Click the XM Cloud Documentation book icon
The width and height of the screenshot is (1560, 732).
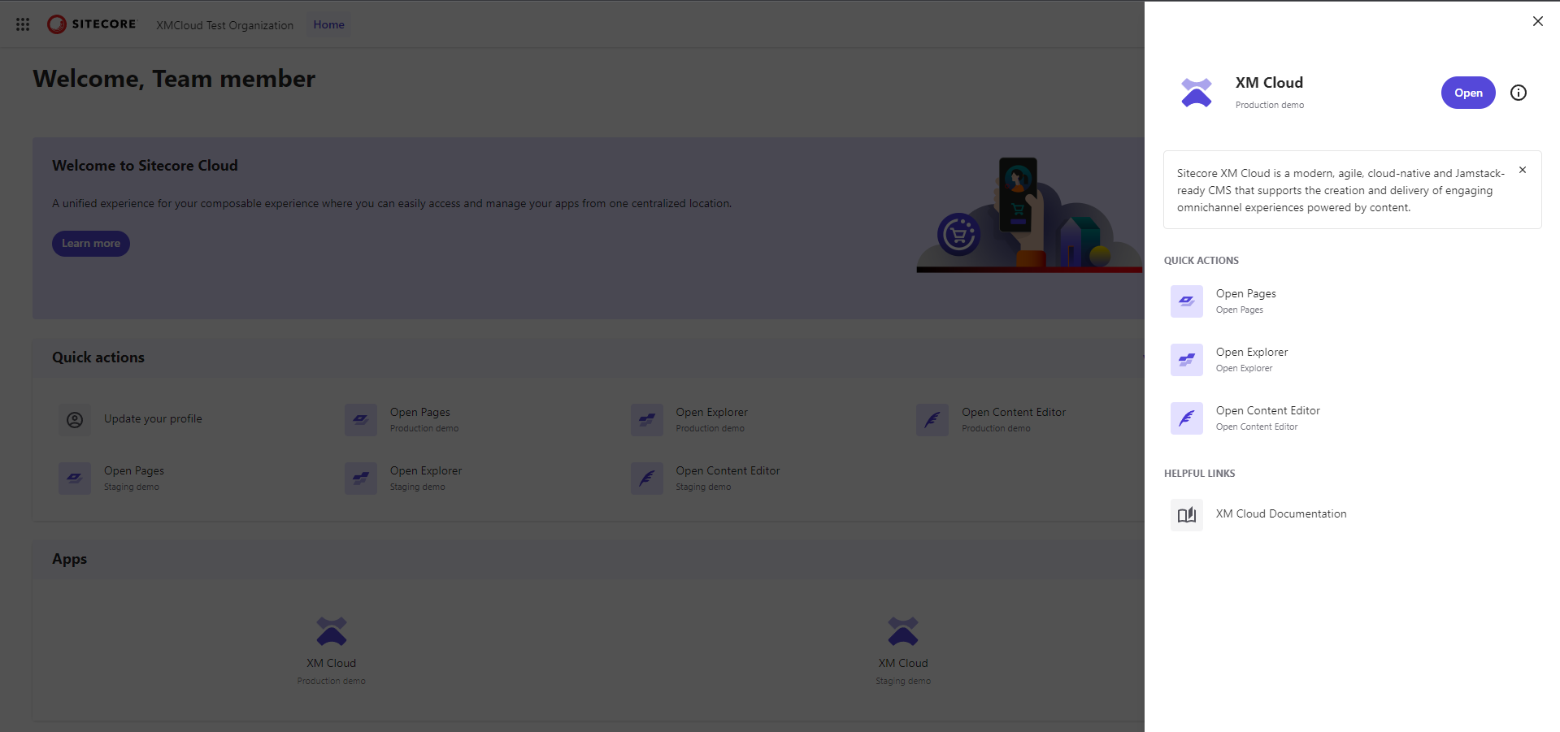point(1186,514)
